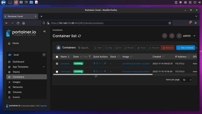The width and height of the screenshot is (202, 114).
Task: Click the Containers cube icon in table header
Action: (x=58, y=48)
